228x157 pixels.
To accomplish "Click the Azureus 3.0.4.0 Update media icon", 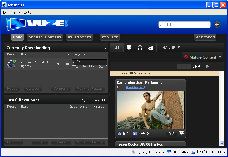I will [12, 64].
